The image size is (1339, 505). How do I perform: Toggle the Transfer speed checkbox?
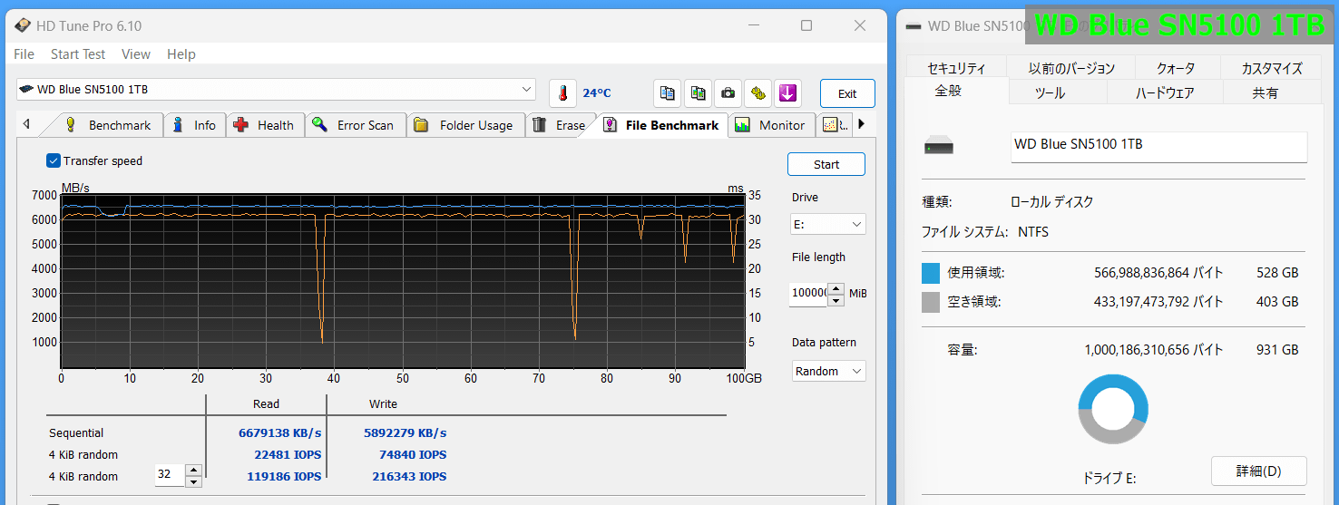[54, 160]
